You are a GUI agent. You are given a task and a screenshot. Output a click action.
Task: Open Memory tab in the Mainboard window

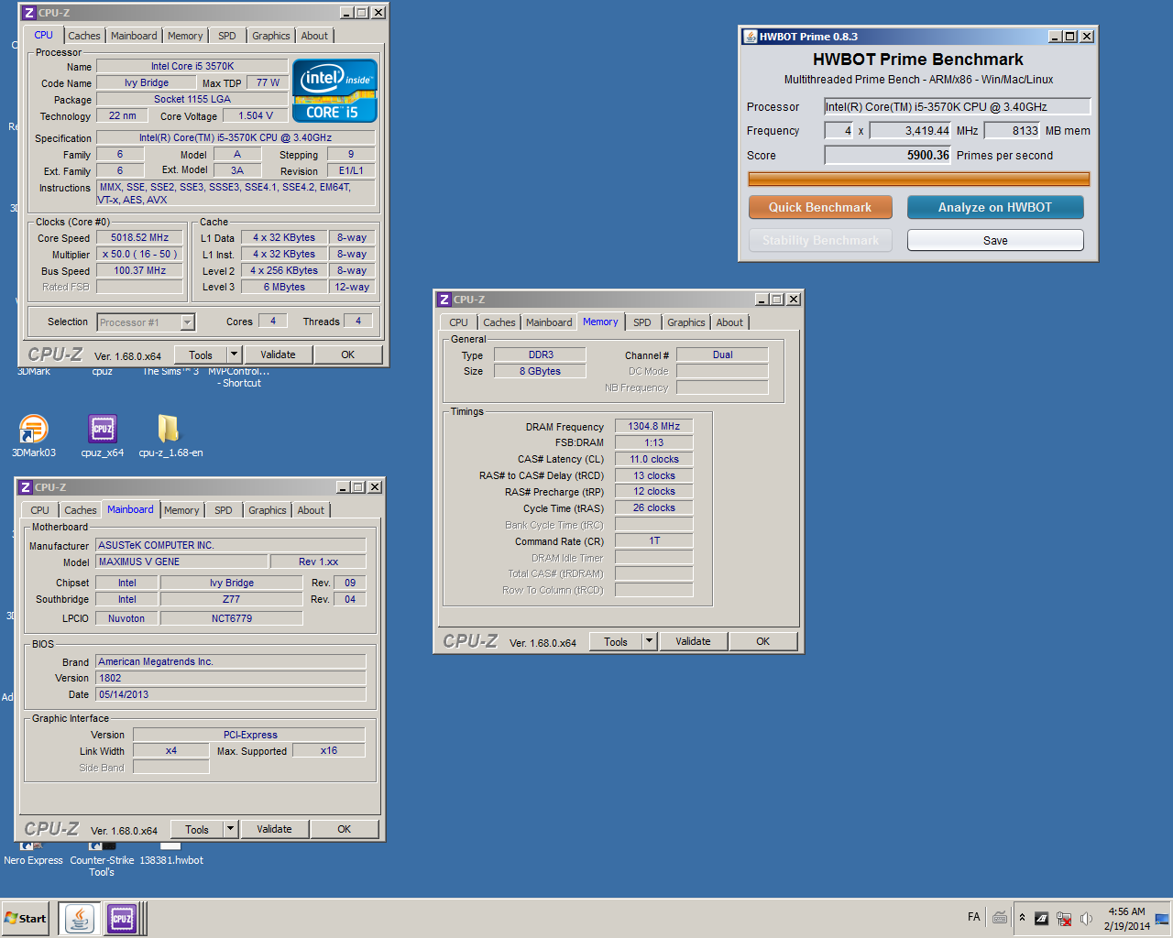(181, 510)
